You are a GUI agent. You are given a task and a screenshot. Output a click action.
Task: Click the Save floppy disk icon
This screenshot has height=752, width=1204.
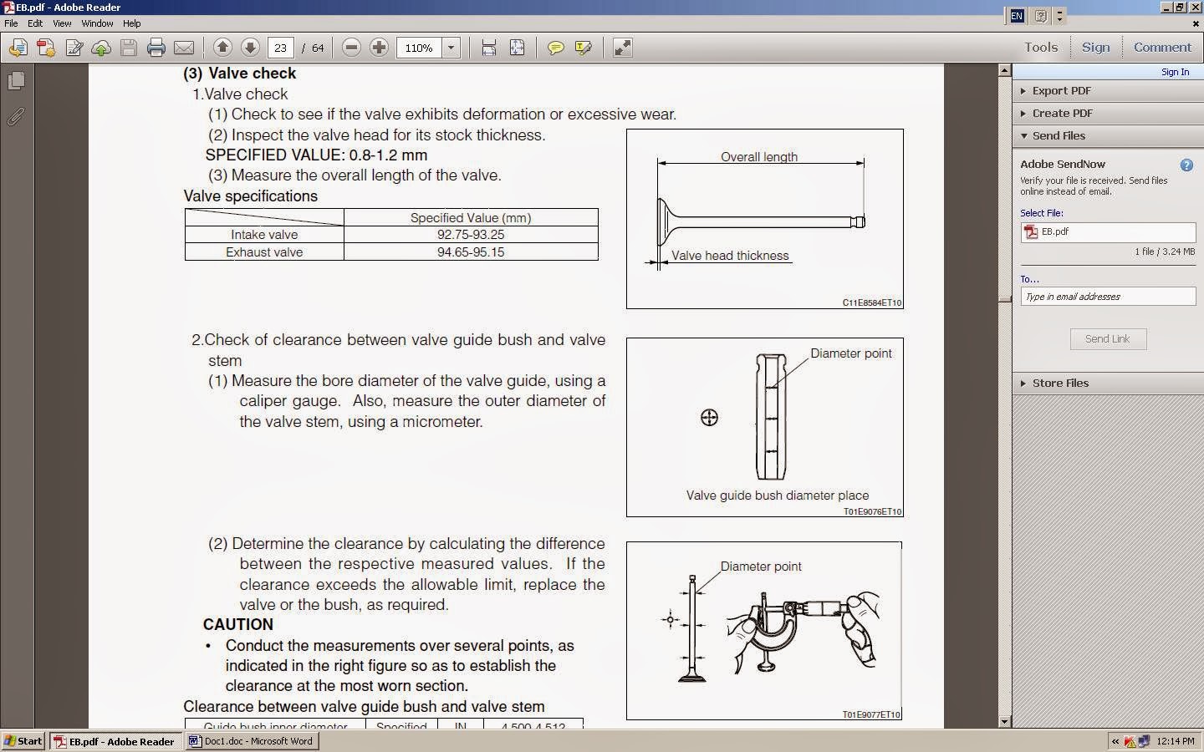(x=129, y=48)
